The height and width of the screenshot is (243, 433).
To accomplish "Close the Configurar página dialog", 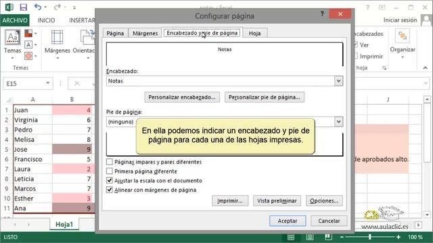I will (x=340, y=13).
